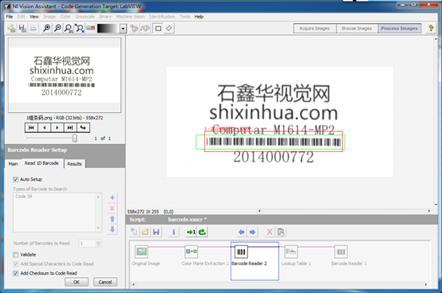Click the Zoom to Fit icon
Viewport: 442px width, 293px height.
coord(79,28)
